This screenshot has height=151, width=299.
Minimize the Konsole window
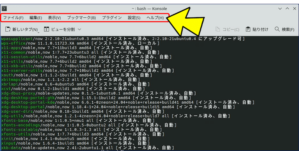pyautogui.click(x=280, y=8)
